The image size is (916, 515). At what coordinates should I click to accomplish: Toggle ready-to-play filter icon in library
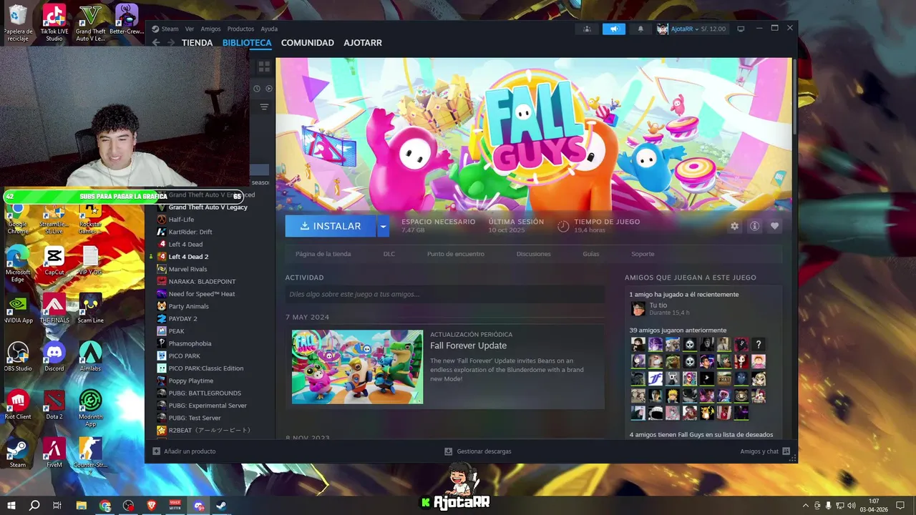(269, 89)
